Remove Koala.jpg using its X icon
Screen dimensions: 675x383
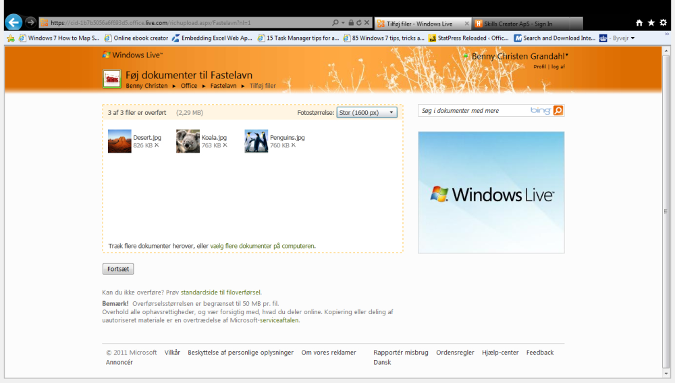[225, 146]
